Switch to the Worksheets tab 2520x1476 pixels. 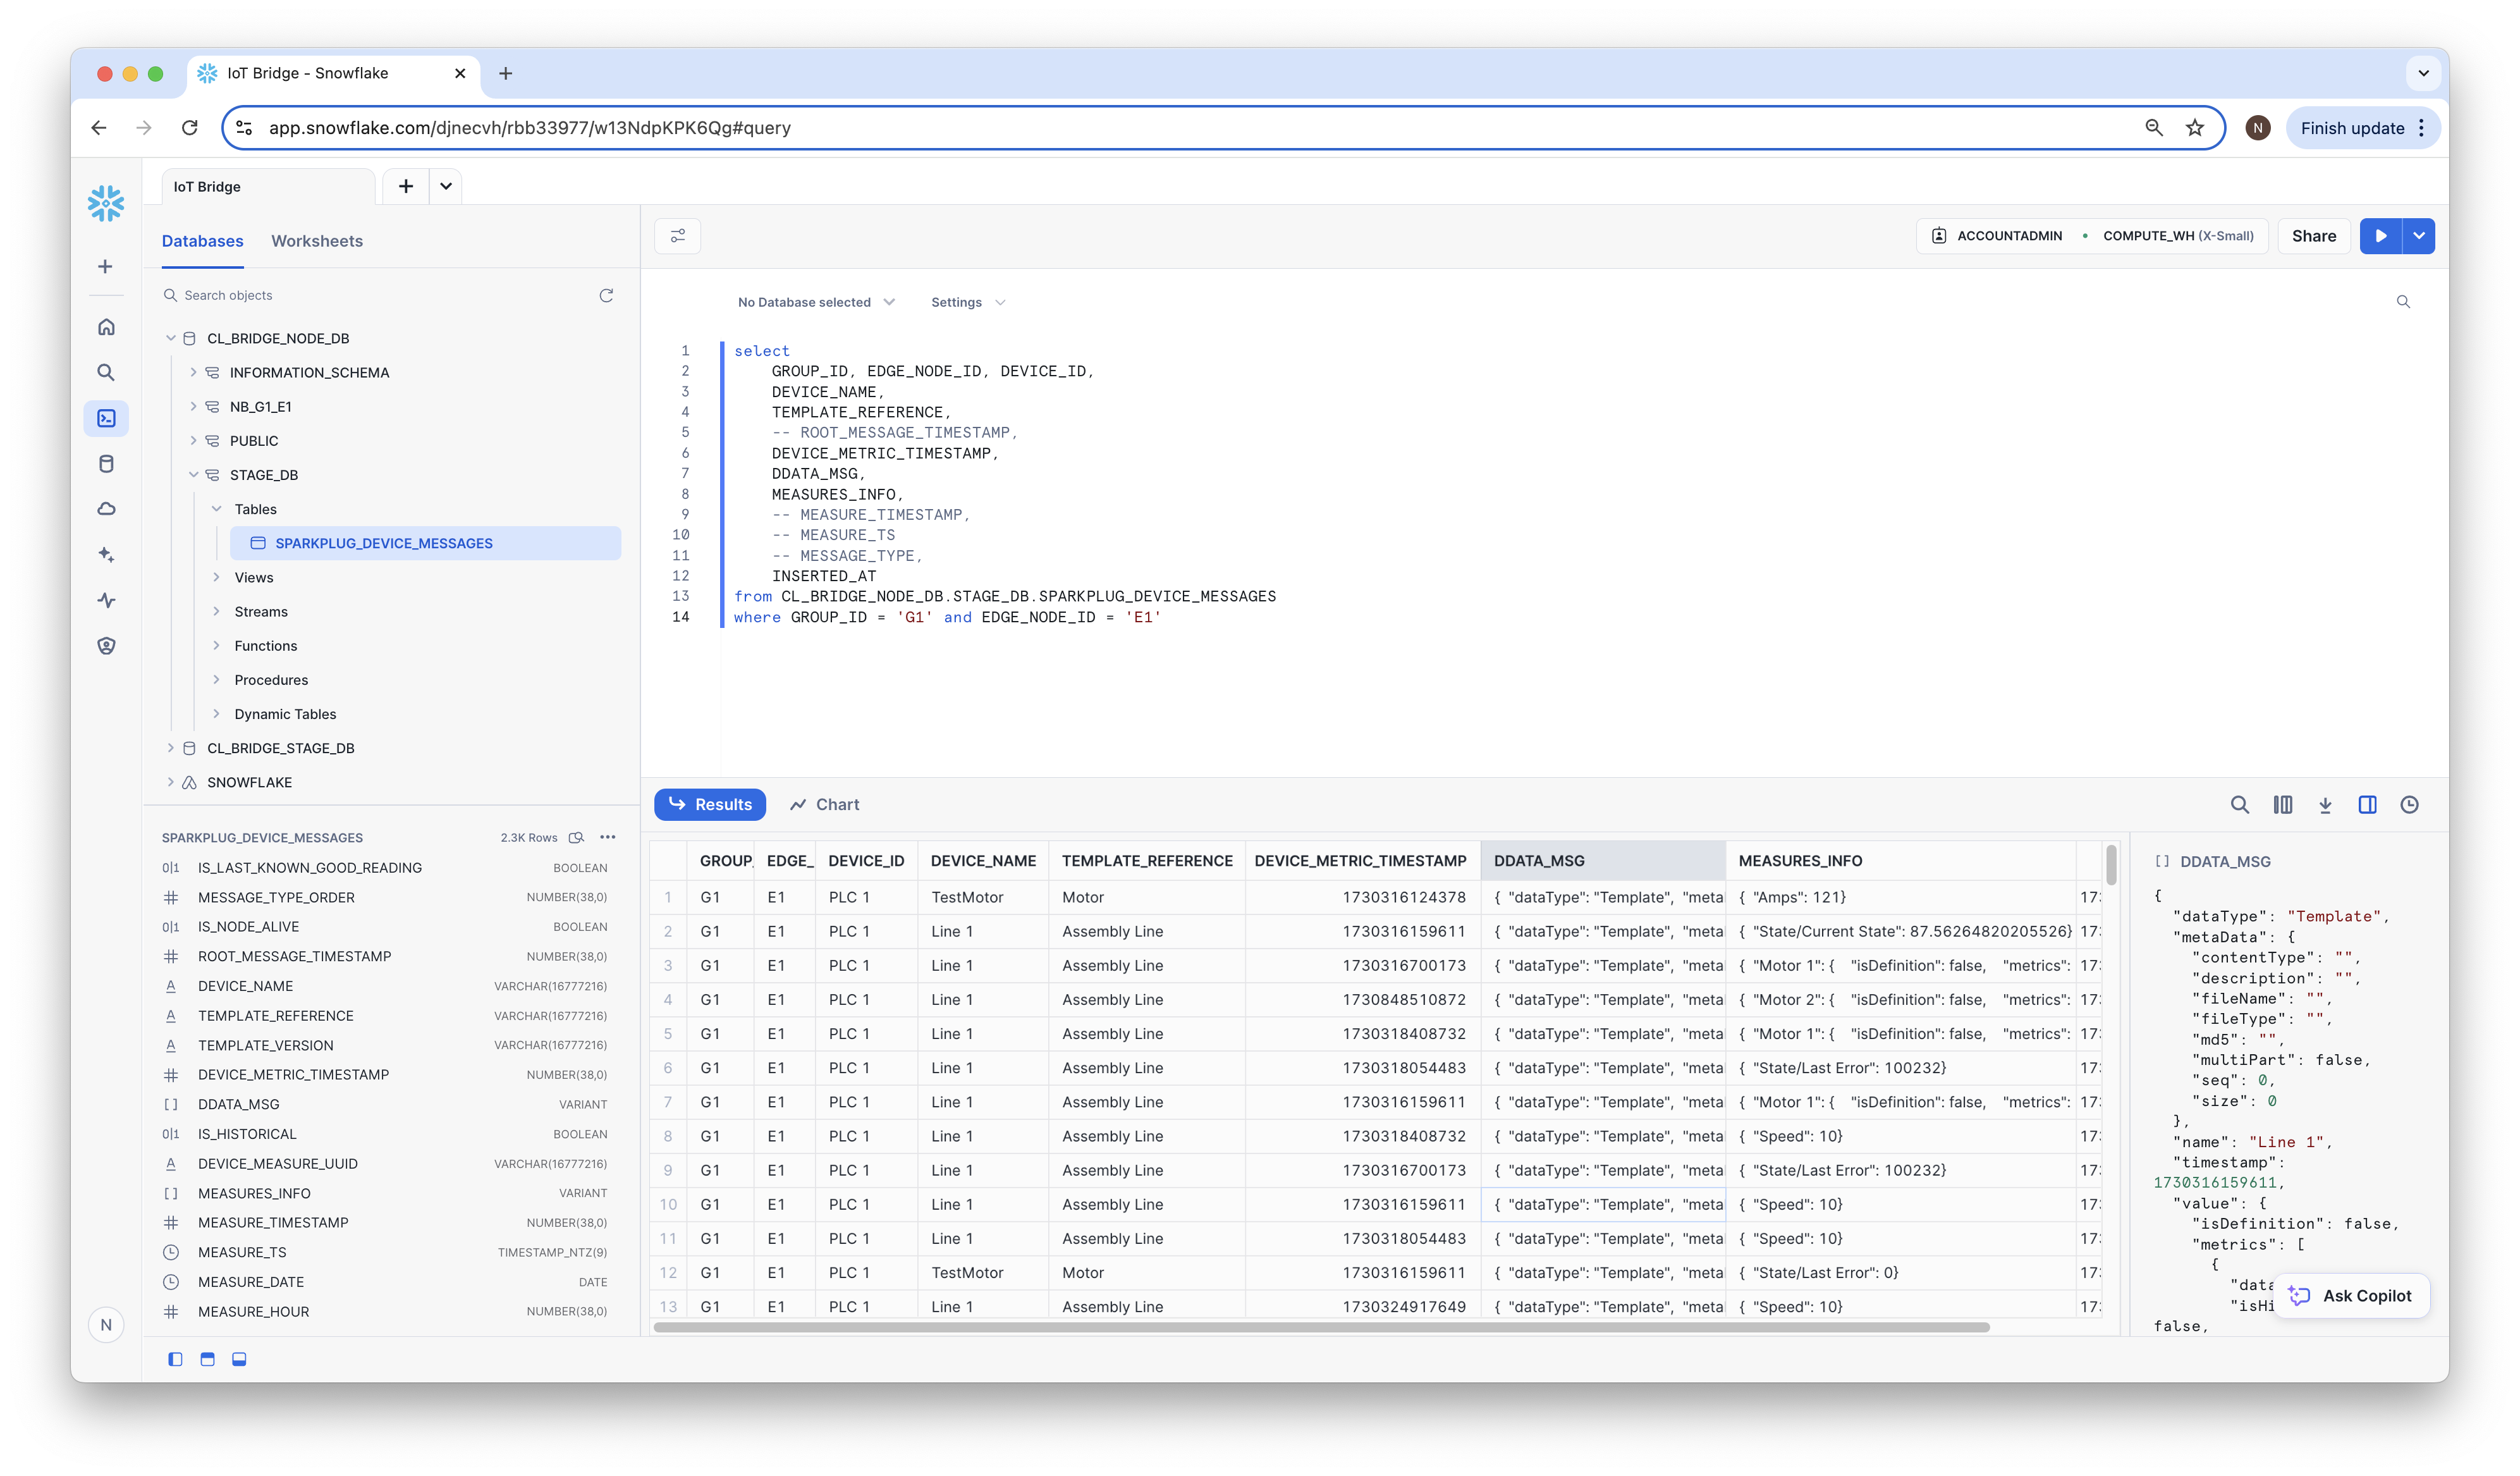[x=316, y=241]
